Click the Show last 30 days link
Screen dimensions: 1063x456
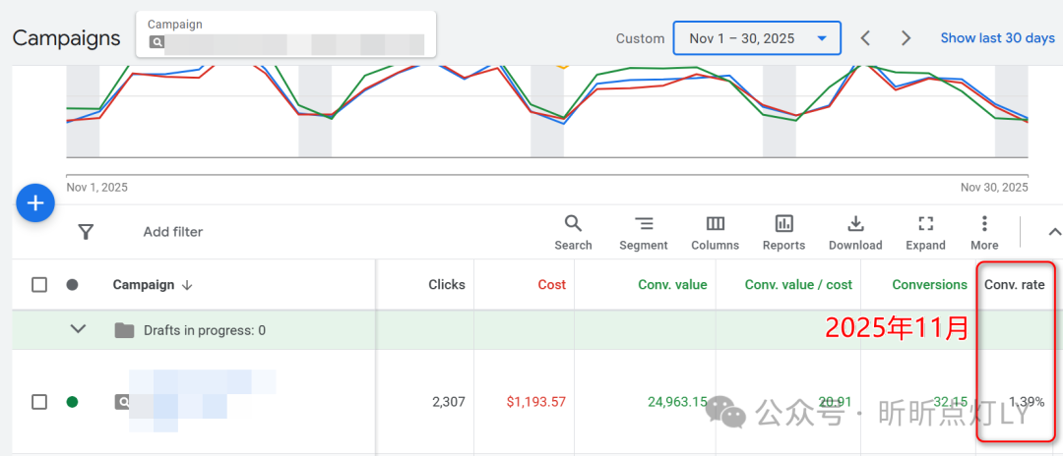pos(997,38)
